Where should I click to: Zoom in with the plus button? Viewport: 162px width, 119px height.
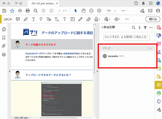click(99, 11)
